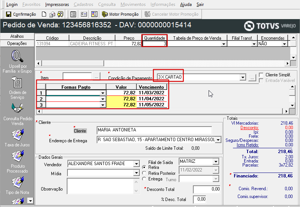Click the Cliente name field MARIA ANTONIETA
Viewport: 300px width, 207px height.
point(154,130)
